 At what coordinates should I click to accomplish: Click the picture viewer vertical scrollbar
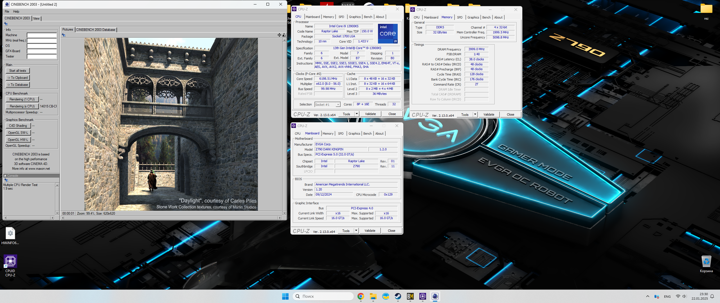click(284, 127)
